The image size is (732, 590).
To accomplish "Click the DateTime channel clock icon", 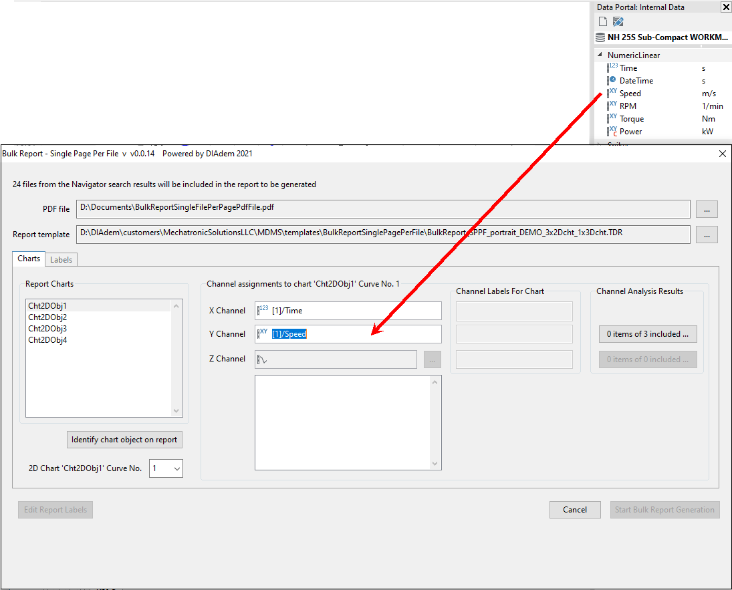I will (x=612, y=80).
